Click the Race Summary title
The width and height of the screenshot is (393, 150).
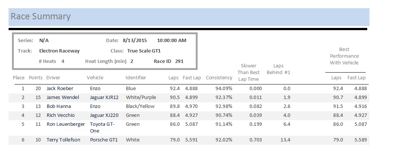(x=40, y=16)
